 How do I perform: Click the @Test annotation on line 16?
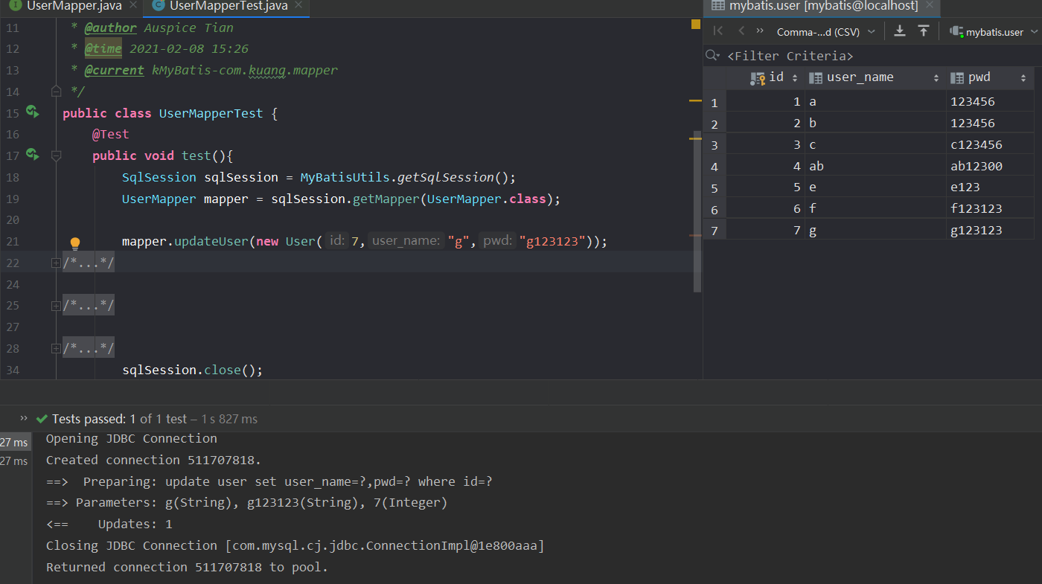pos(110,135)
